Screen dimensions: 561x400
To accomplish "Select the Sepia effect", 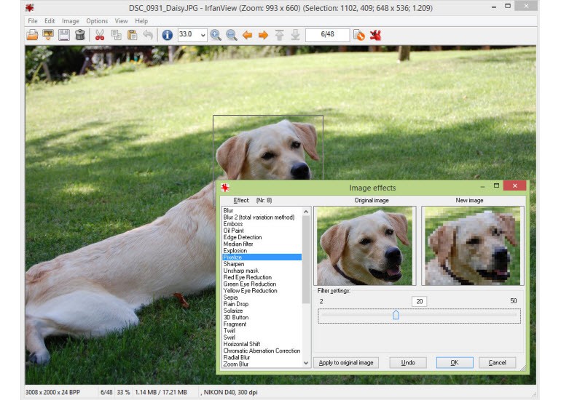I will (x=230, y=297).
